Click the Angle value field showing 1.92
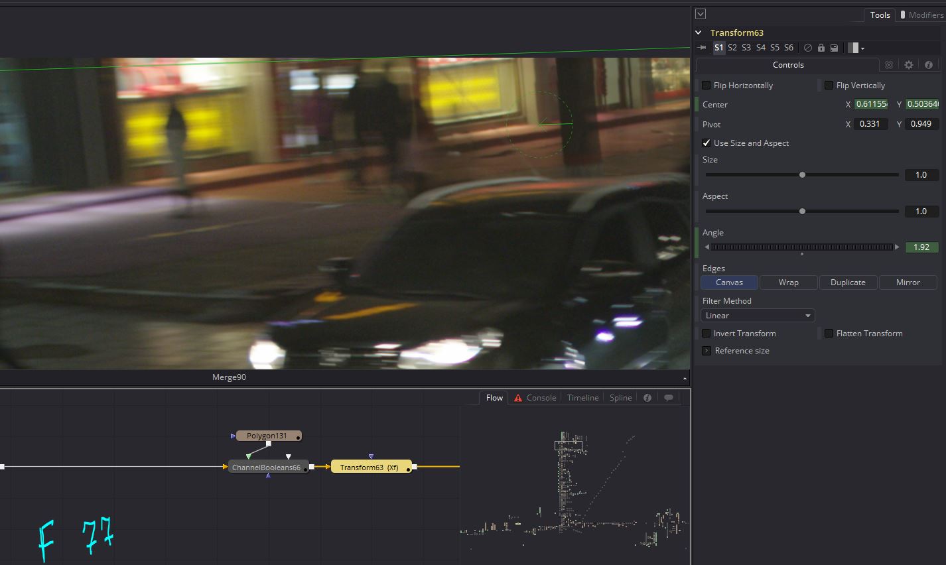Image resolution: width=946 pixels, height=565 pixels. [922, 247]
